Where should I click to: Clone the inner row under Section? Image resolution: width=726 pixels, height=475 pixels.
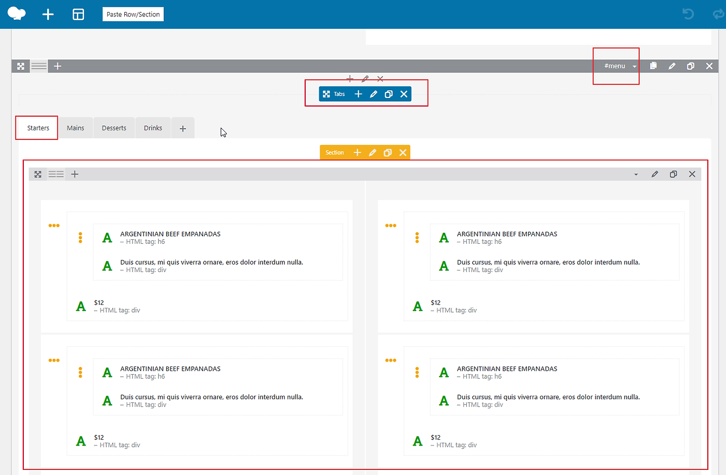[x=673, y=174]
